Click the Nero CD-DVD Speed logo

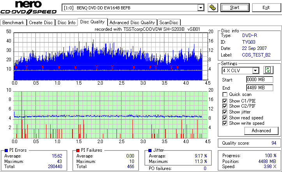click(28, 7)
